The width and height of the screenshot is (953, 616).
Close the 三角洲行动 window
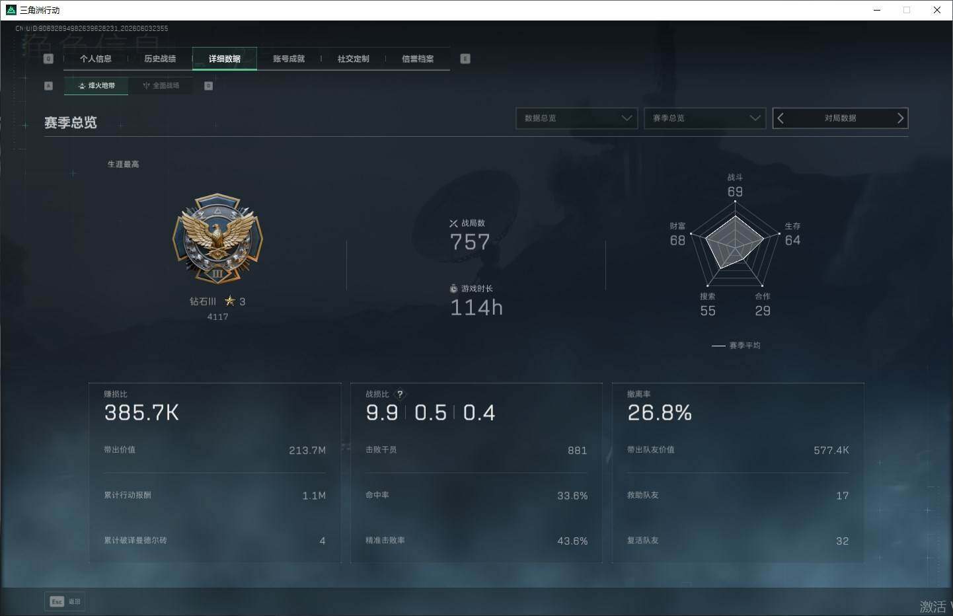pyautogui.click(x=936, y=10)
